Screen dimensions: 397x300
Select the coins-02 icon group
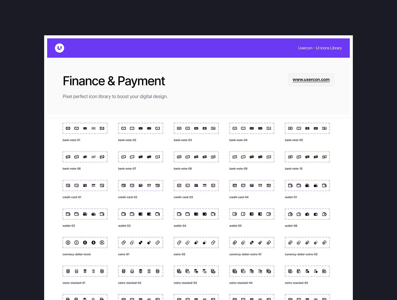196,242
